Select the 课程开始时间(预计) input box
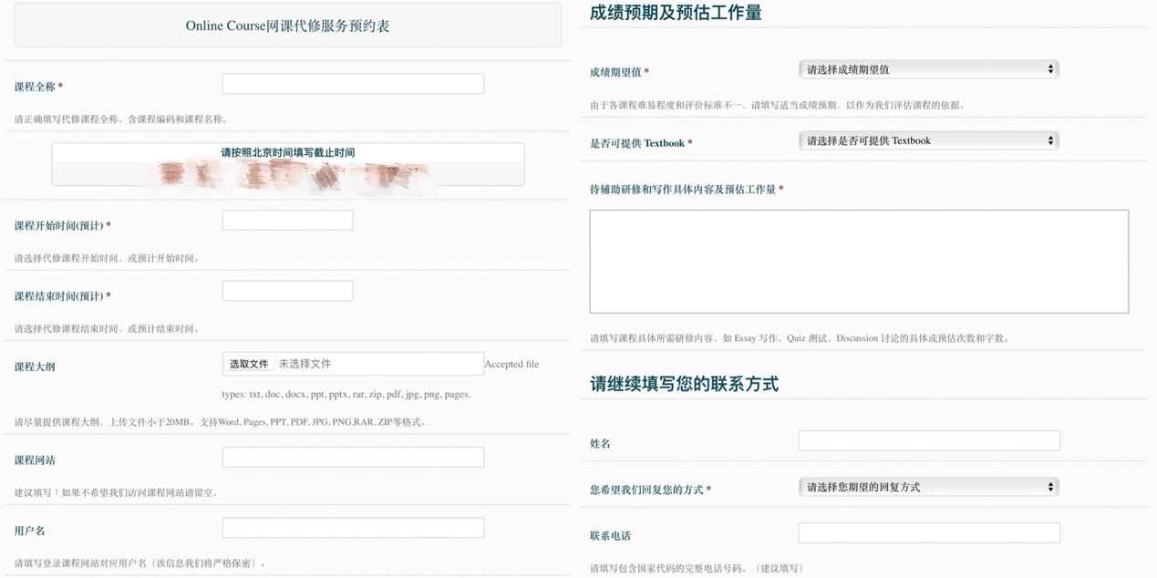The image size is (1157, 578). [287, 219]
